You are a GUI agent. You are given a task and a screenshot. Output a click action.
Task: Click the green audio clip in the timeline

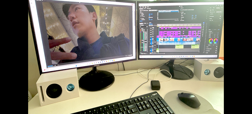point(179,46)
